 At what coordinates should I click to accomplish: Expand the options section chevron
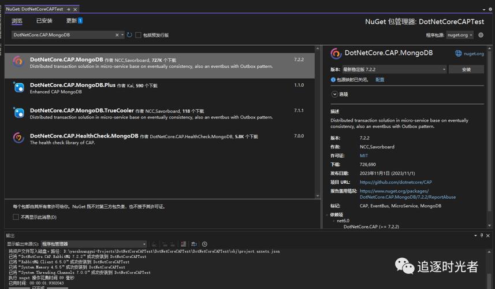coord(334,94)
